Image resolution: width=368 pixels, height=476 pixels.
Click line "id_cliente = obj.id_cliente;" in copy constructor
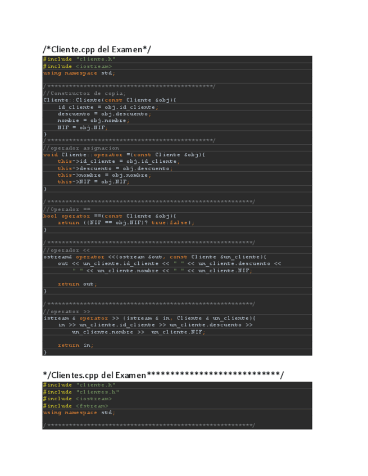(x=108, y=107)
